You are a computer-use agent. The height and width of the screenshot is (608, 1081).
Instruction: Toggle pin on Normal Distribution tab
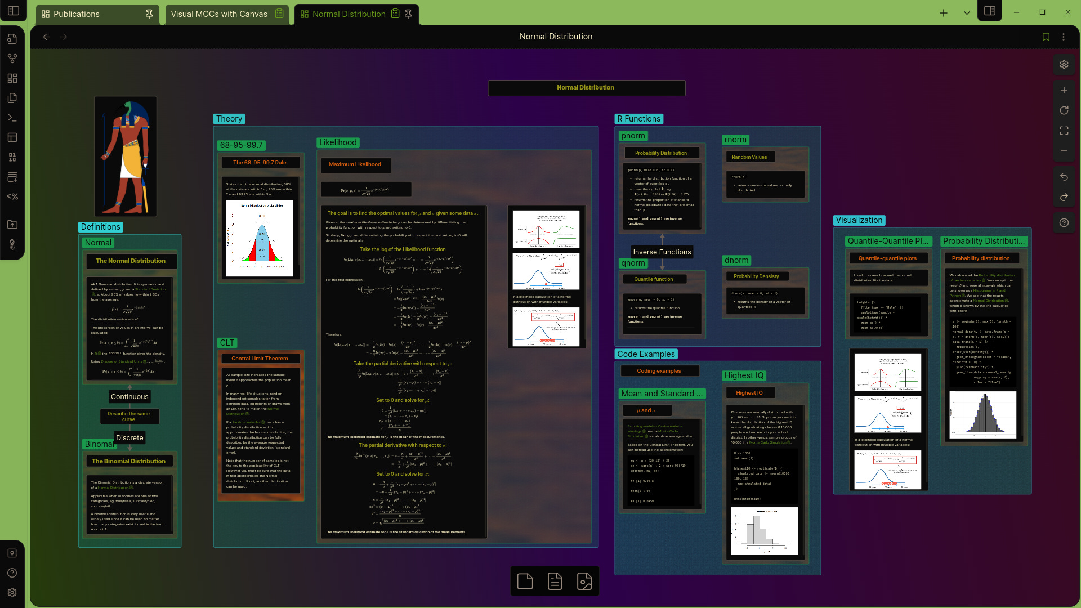(x=408, y=14)
